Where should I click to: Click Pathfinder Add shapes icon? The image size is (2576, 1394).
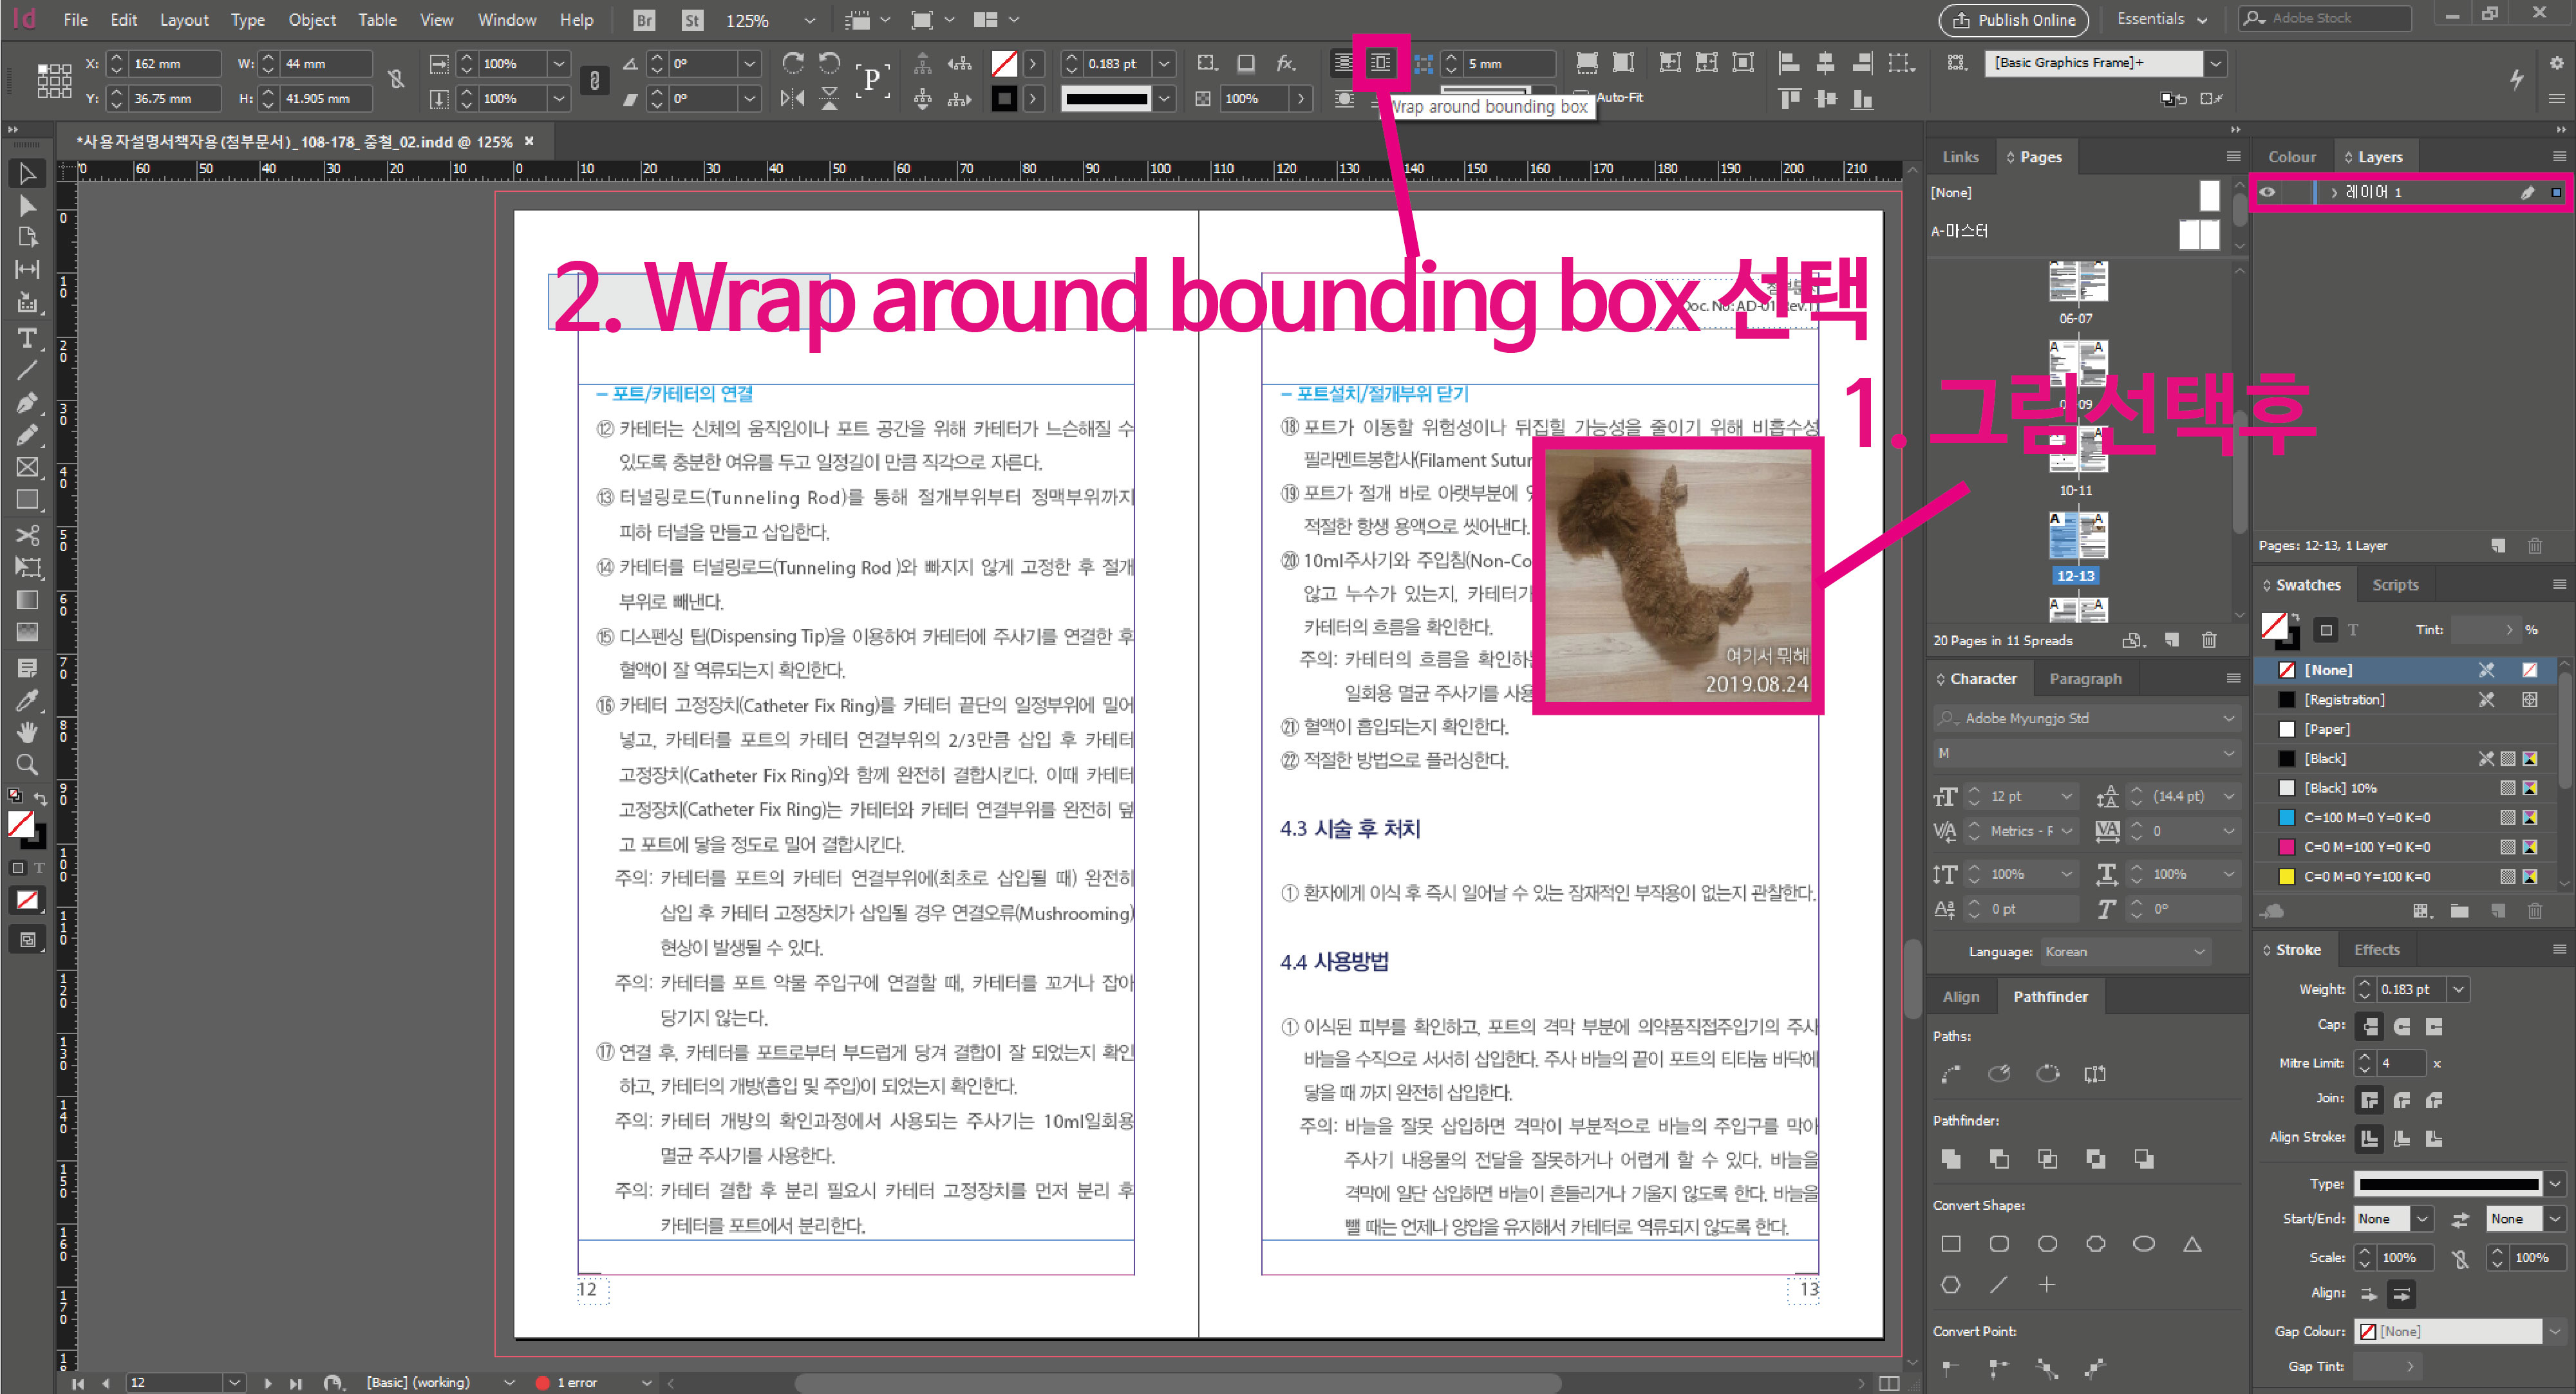click(1951, 1159)
